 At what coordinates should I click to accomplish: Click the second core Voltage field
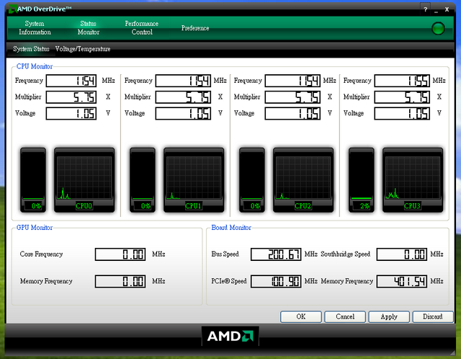tap(183, 114)
